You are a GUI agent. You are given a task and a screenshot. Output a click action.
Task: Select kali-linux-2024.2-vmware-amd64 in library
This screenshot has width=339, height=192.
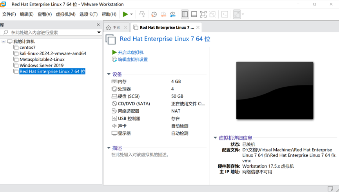(x=53, y=53)
